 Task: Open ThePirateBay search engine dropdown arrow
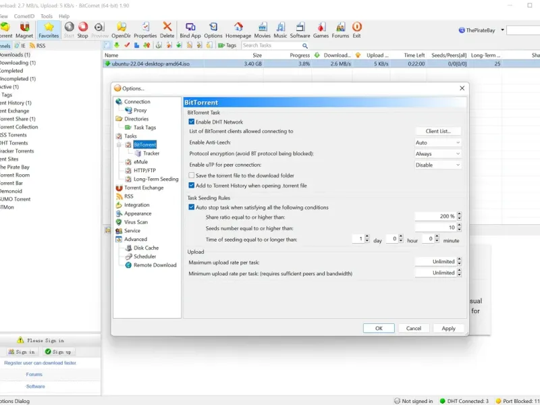(x=502, y=30)
